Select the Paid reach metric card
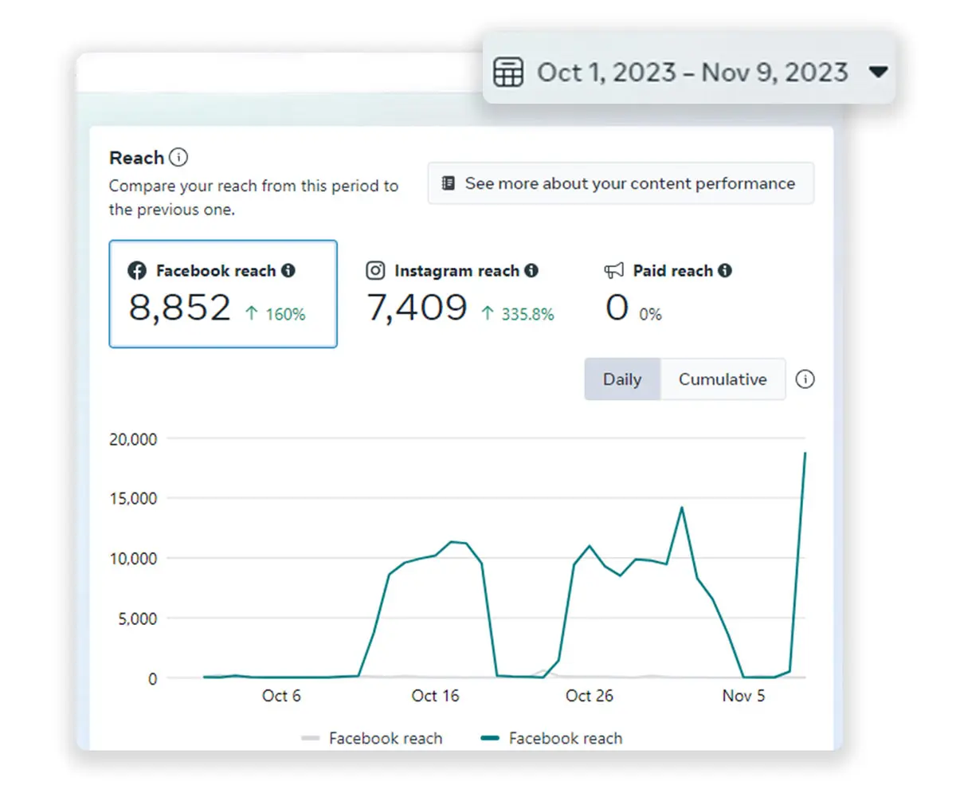Screen dimensions: 956x805 (x=668, y=294)
